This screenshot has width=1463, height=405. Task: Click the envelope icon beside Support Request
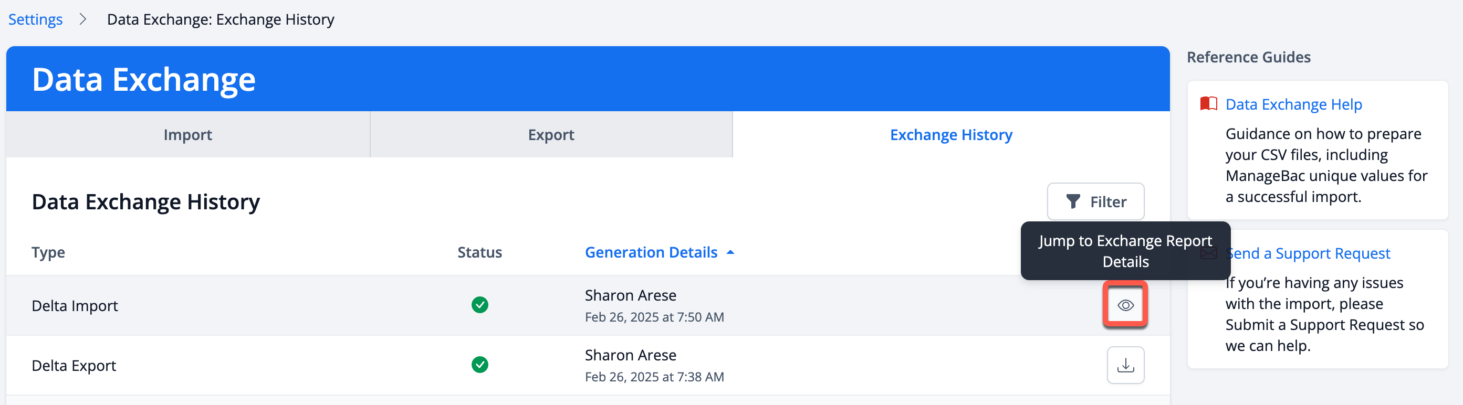(x=1208, y=253)
